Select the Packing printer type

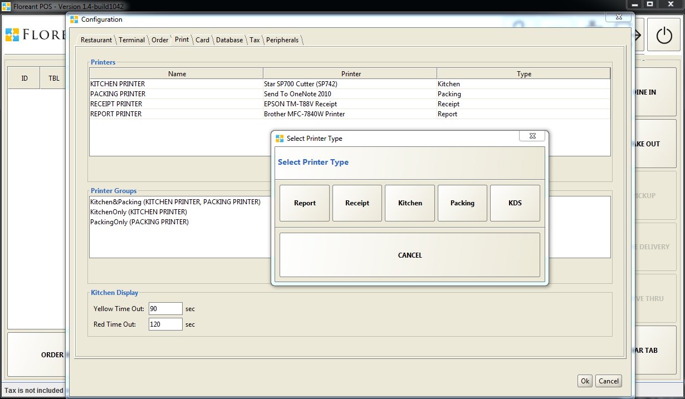point(462,203)
